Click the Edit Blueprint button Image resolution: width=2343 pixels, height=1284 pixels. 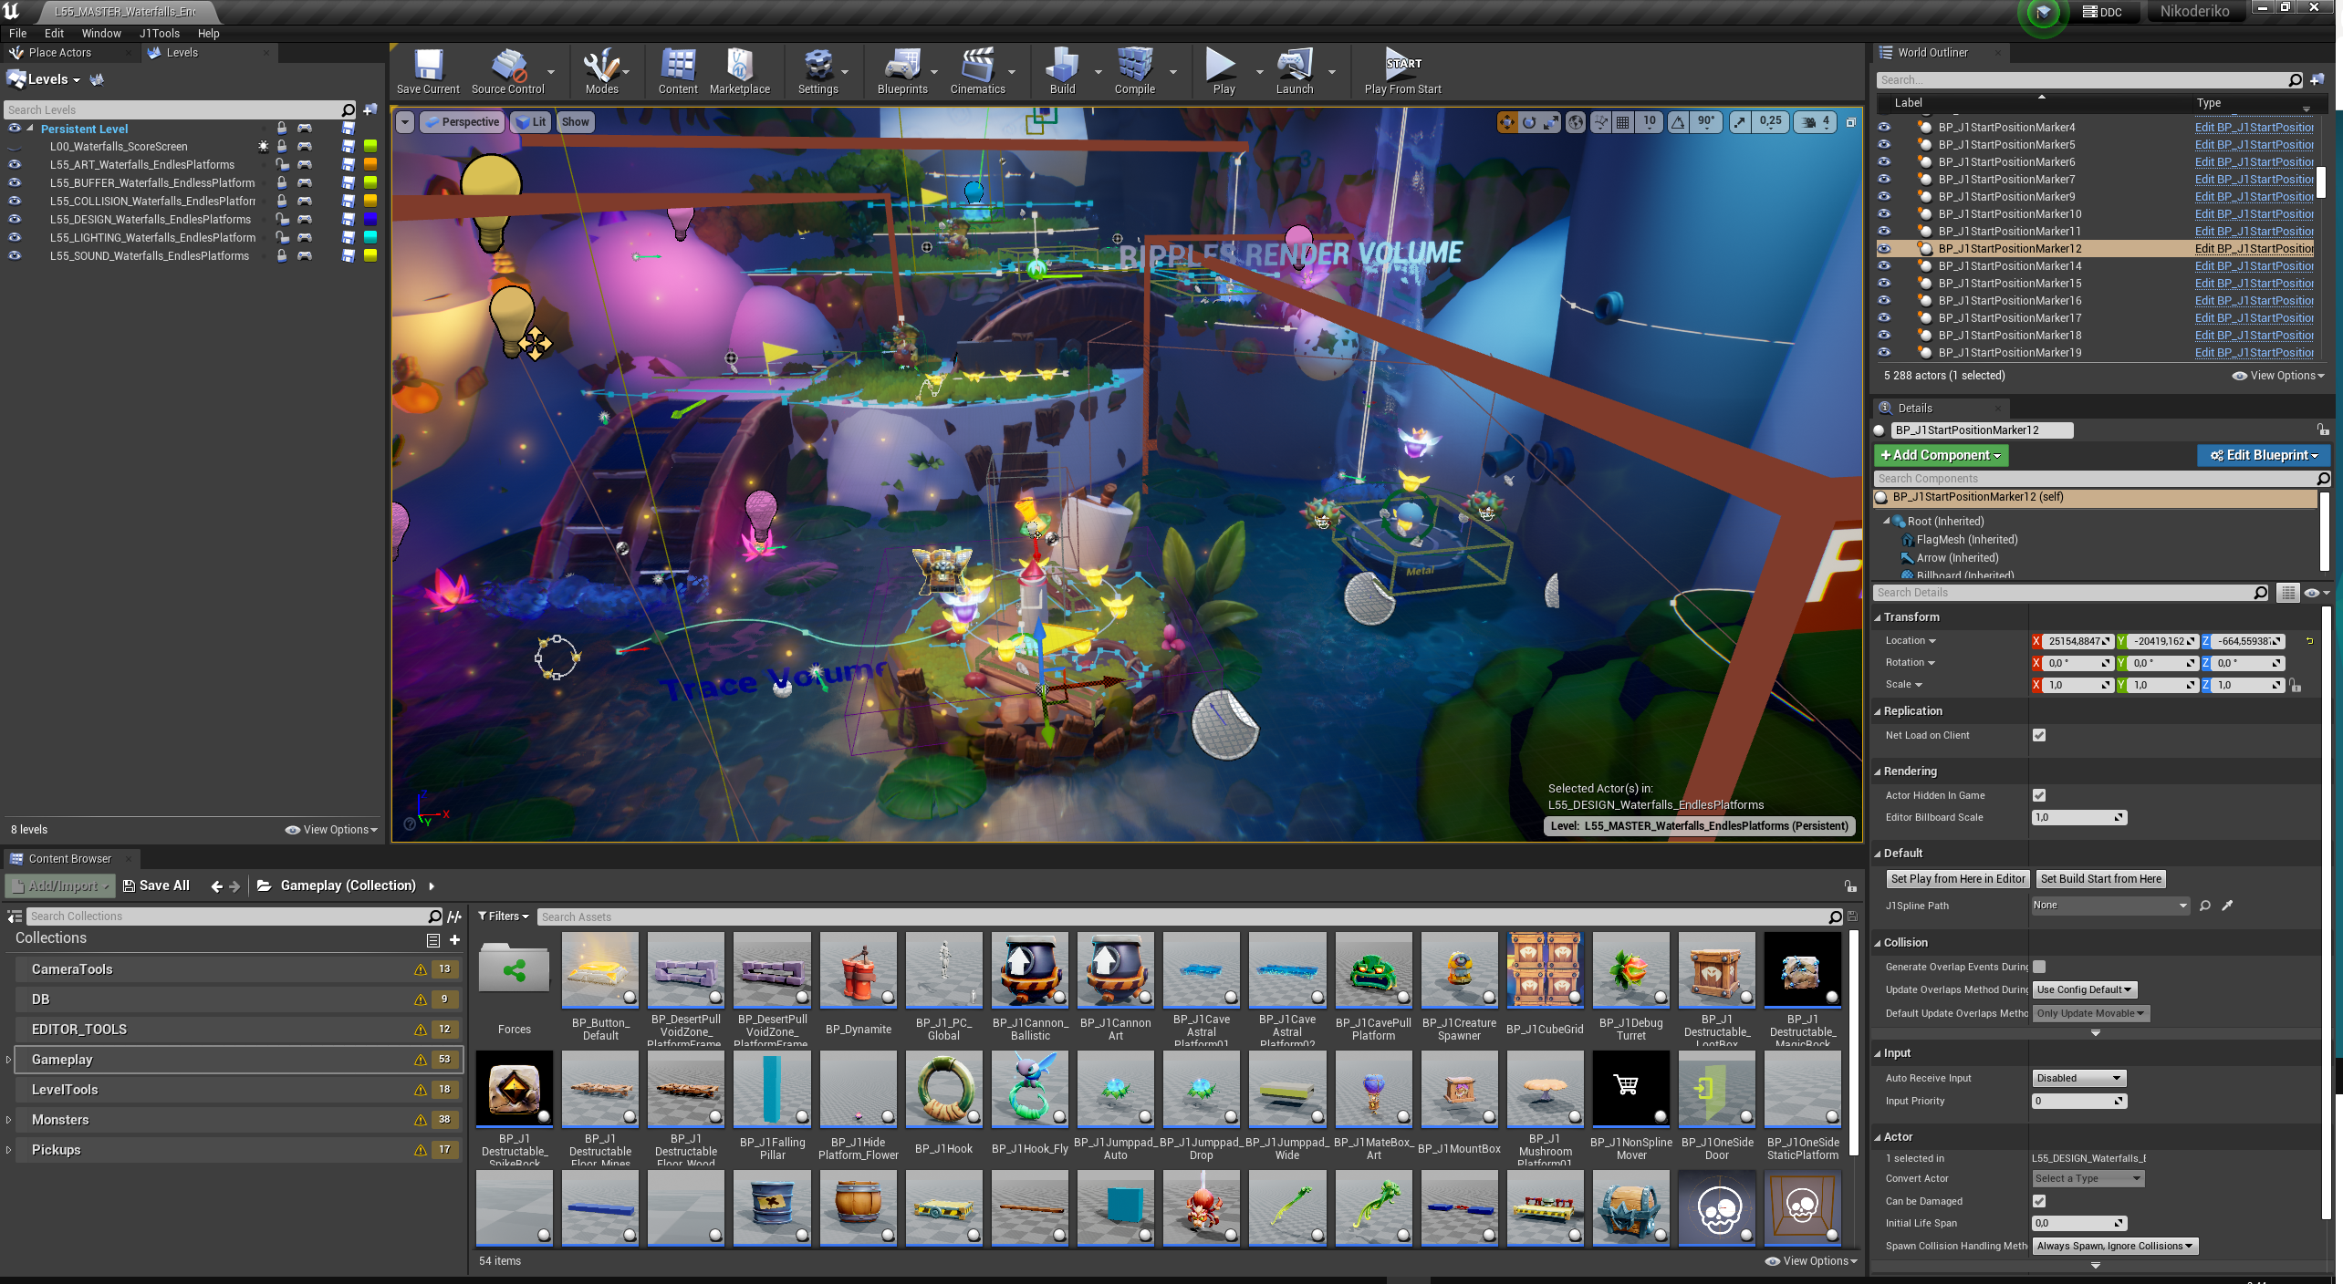[x=2263, y=455]
